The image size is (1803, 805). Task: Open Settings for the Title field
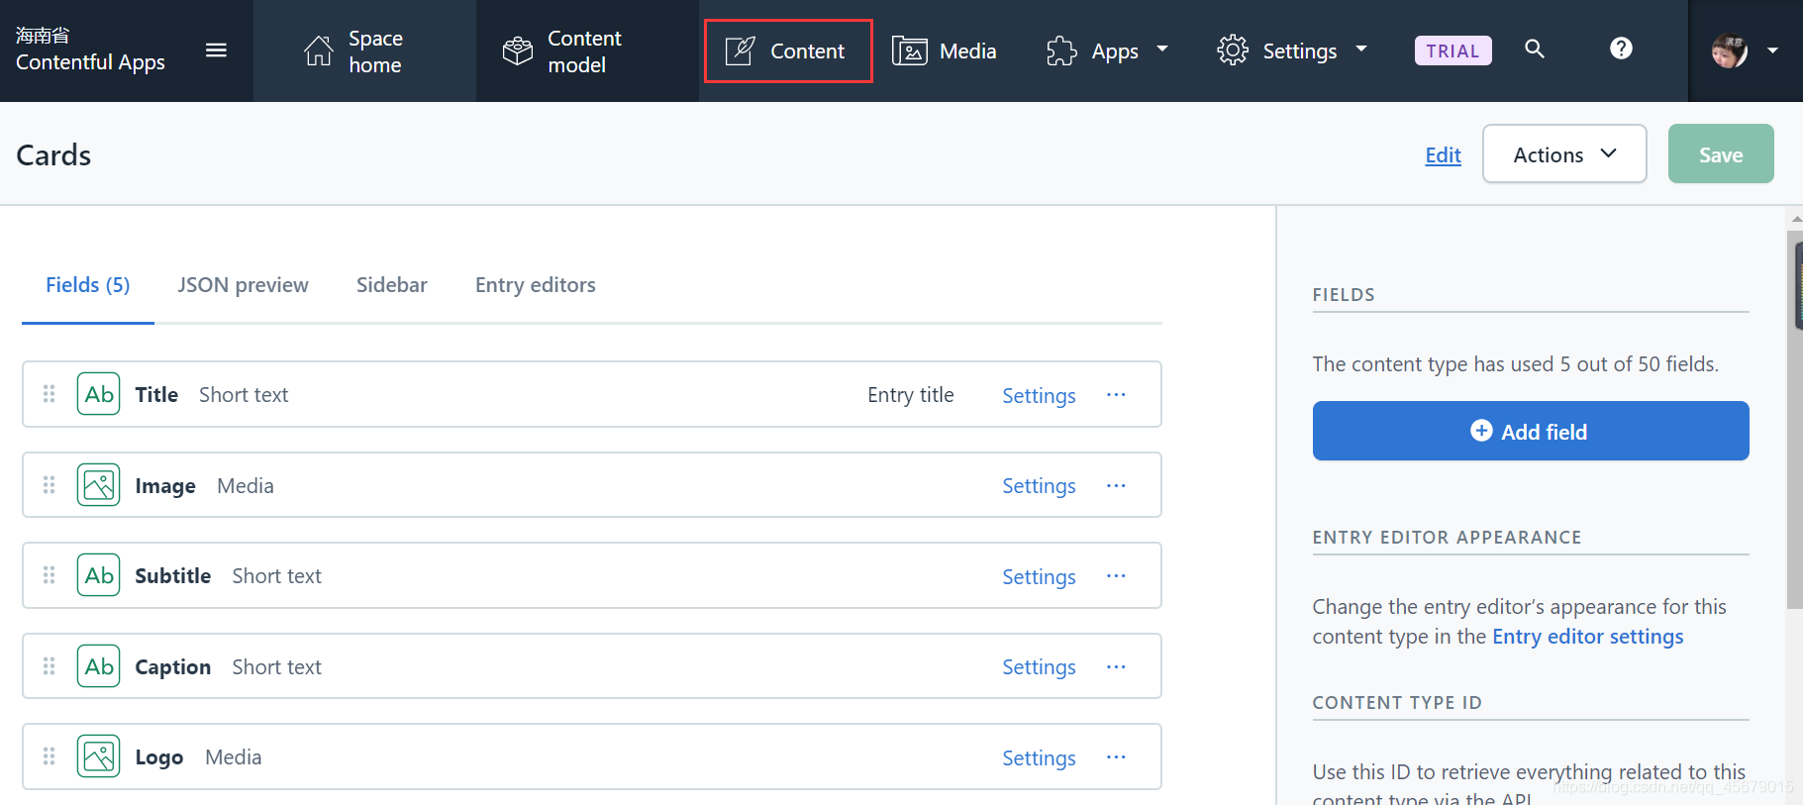click(x=1039, y=395)
